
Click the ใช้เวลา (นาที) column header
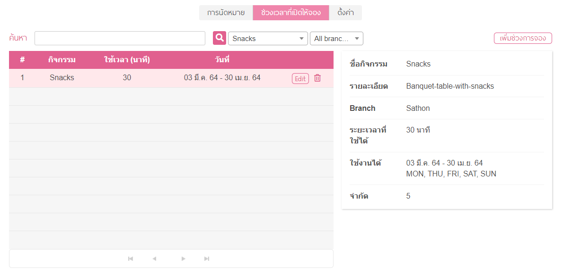(127, 60)
